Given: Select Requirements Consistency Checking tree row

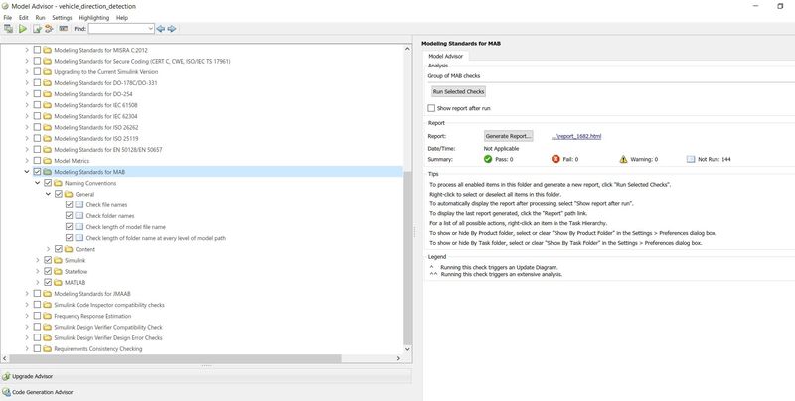Looking at the screenshot, I should point(97,349).
